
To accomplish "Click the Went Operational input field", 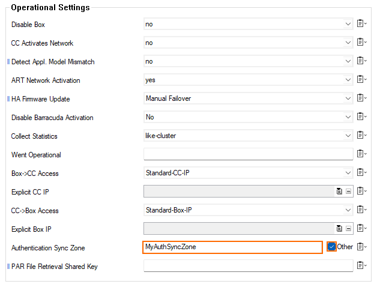I will [x=249, y=154].
